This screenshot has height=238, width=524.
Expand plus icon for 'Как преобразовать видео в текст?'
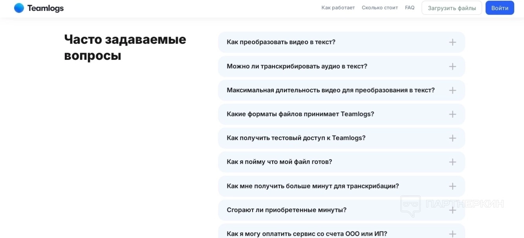[453, 42]
